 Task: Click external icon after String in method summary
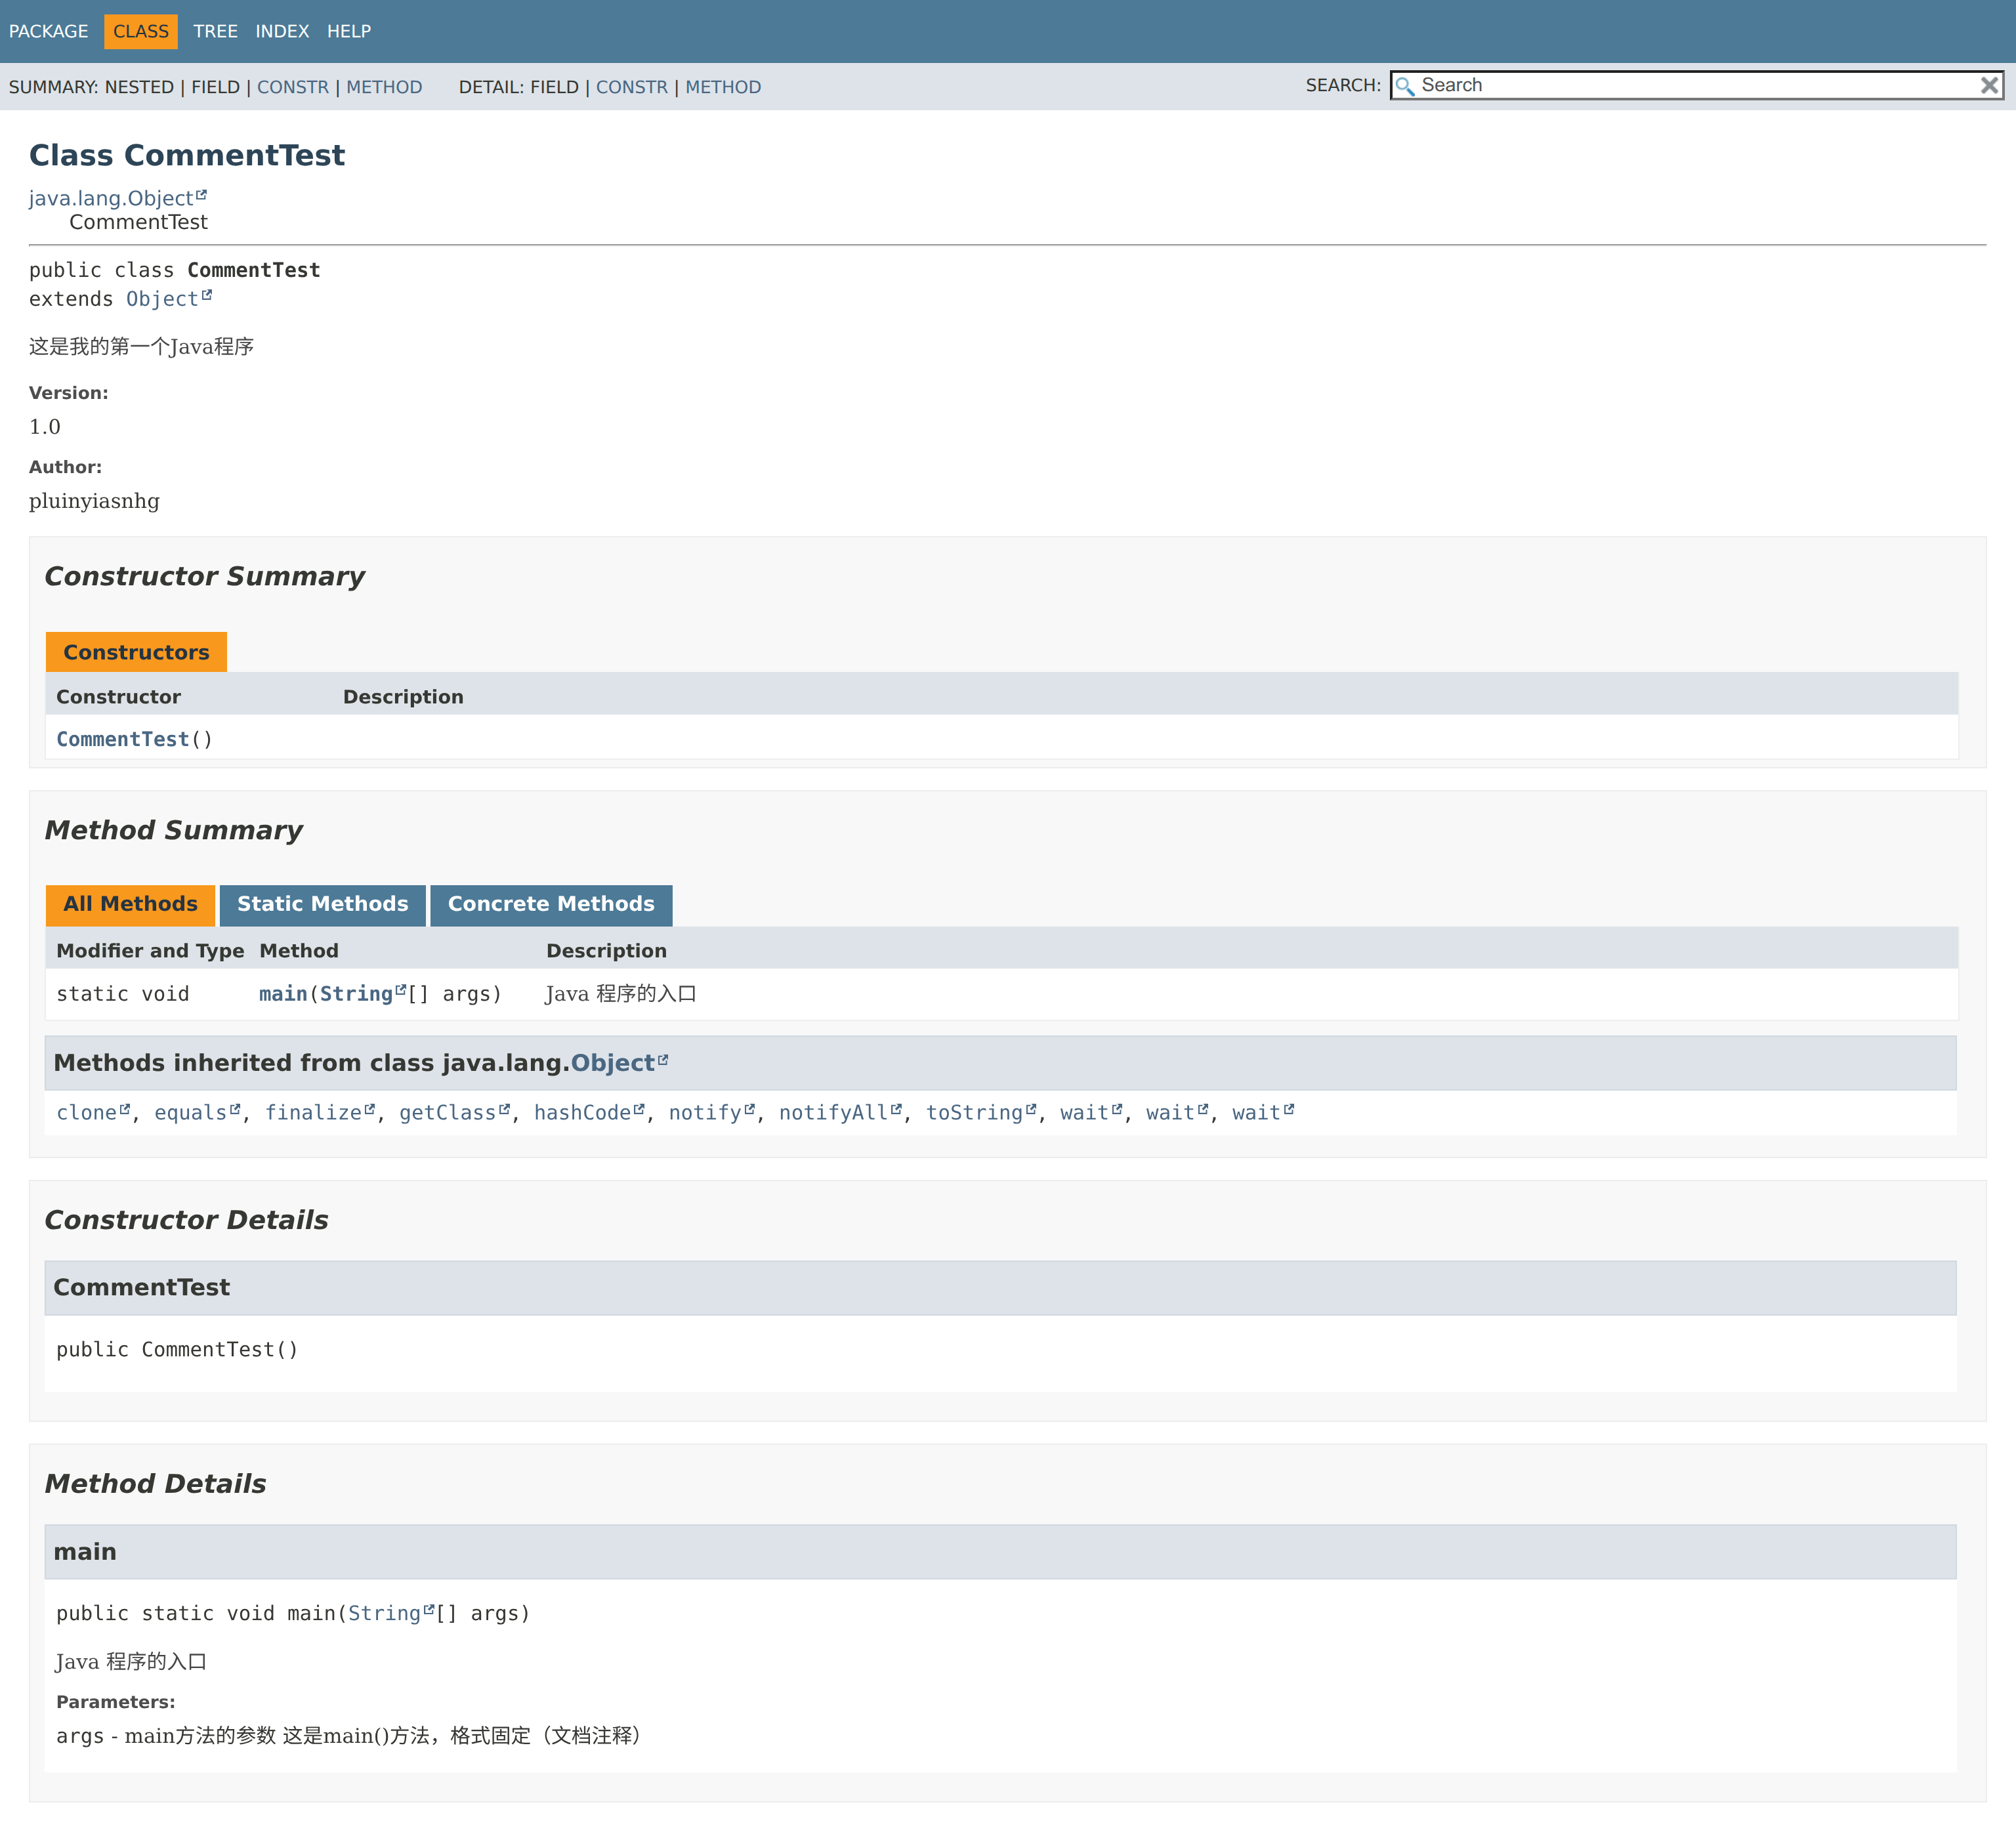pyautogui.click(x=401, y=990)
